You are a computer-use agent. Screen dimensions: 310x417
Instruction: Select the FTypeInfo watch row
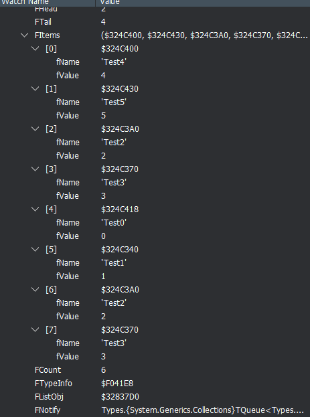[x=155, y=384]
